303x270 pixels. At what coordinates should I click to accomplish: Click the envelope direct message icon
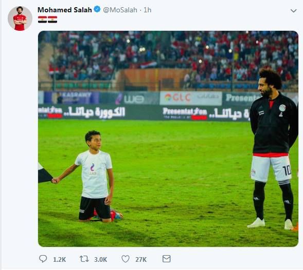click(166, 259)
